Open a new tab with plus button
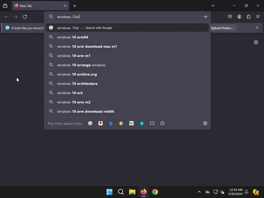 point(75,6)
